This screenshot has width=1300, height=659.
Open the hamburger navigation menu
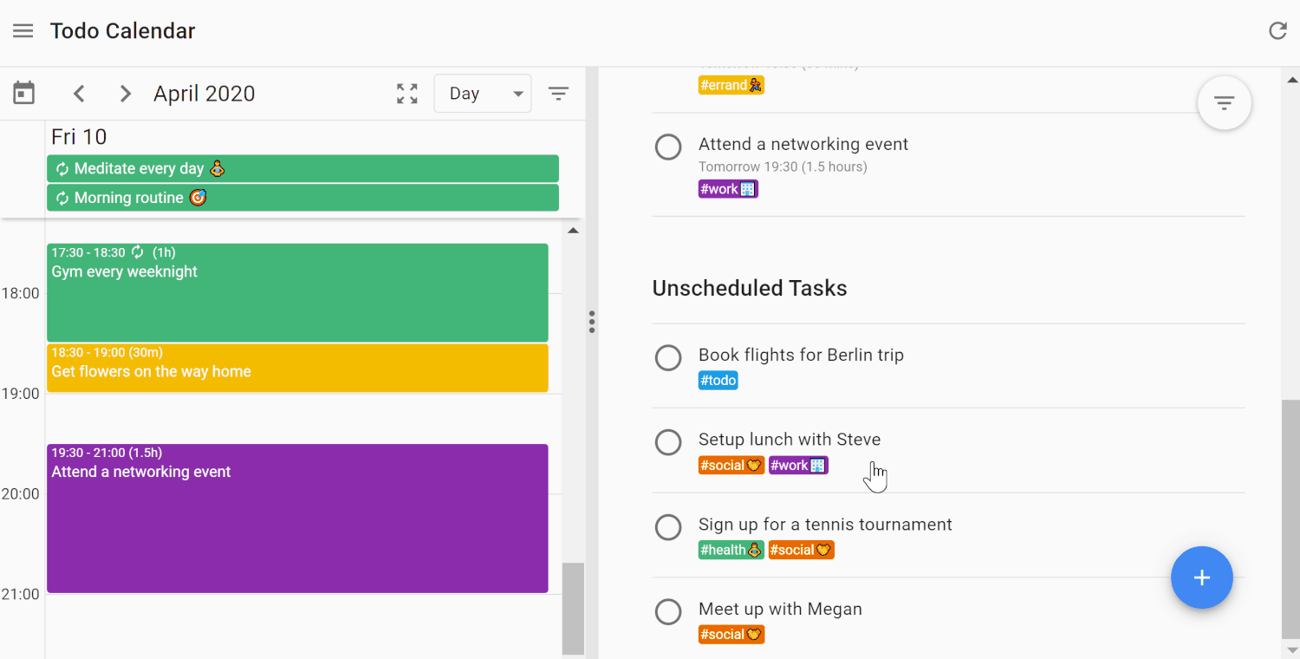[x=23, y=31]
